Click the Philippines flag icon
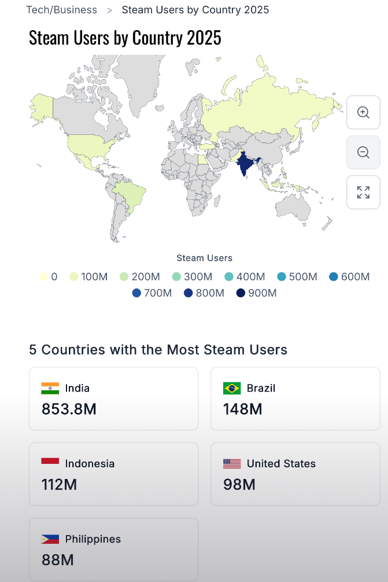 tap(50, 539)
